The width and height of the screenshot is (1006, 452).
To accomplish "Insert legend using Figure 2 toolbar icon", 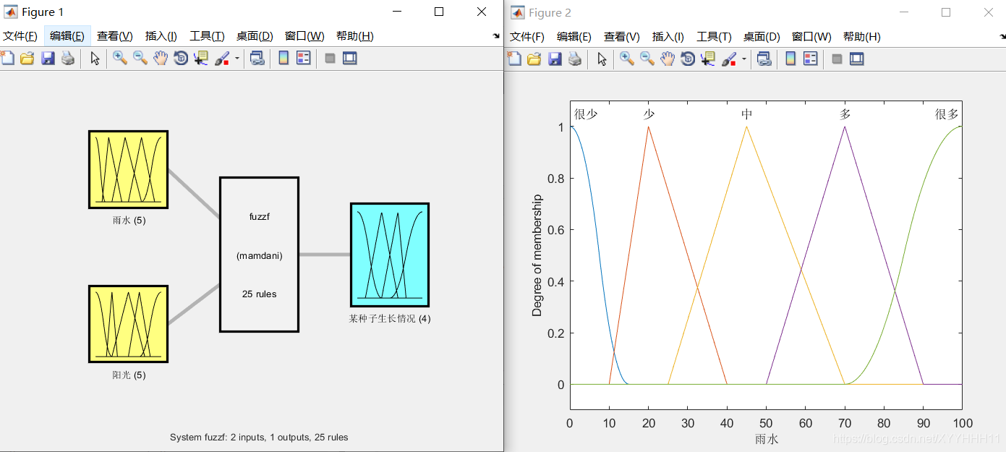I will pyautogui.click(x=811, y=59).
